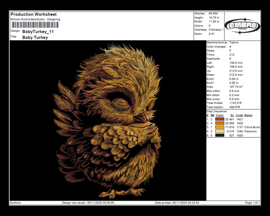
Task: Click the St. column header
Action: click(x=232, y=115)
